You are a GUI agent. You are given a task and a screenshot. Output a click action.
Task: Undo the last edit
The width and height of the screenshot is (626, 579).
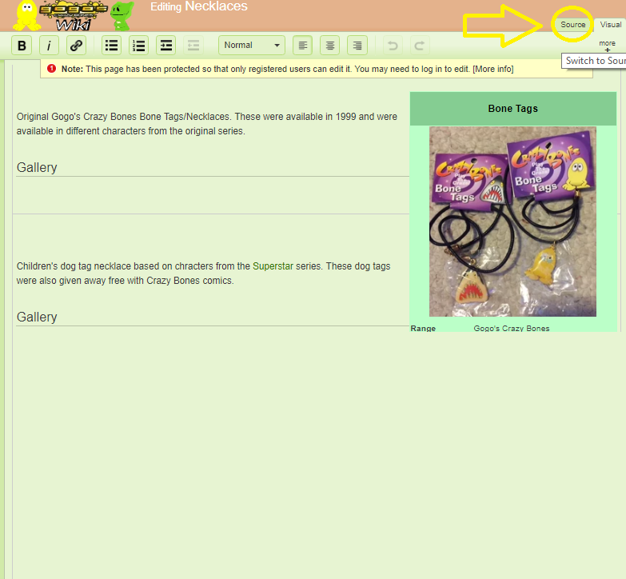393,45
